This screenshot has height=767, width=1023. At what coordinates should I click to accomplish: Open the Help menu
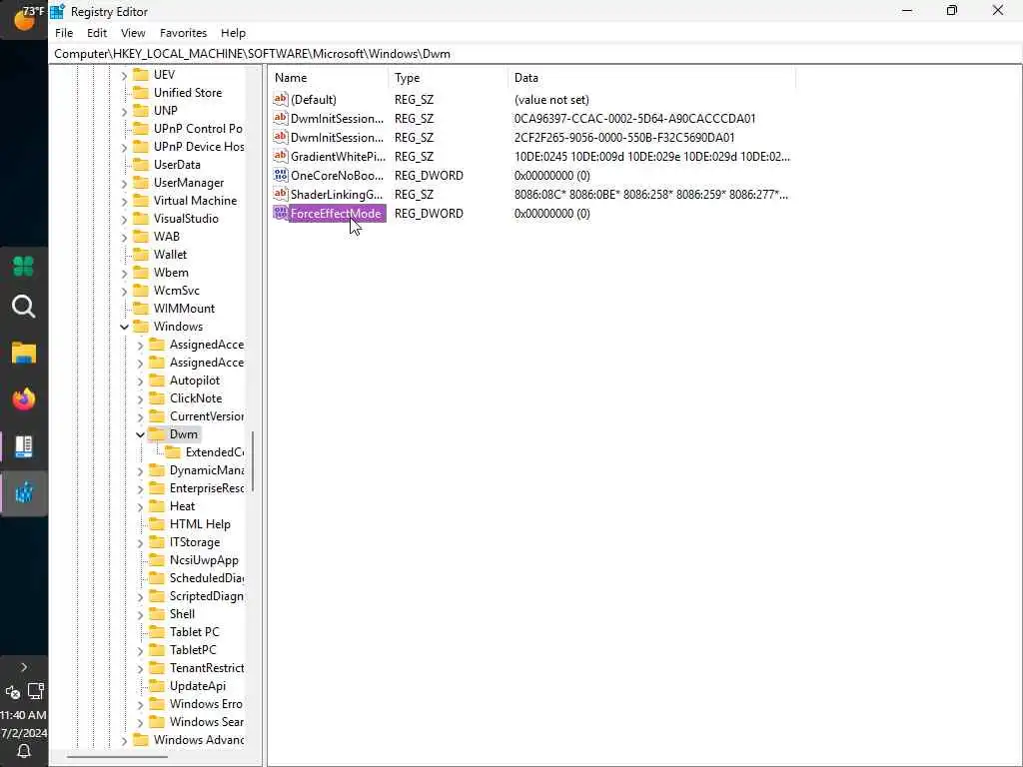233,33
